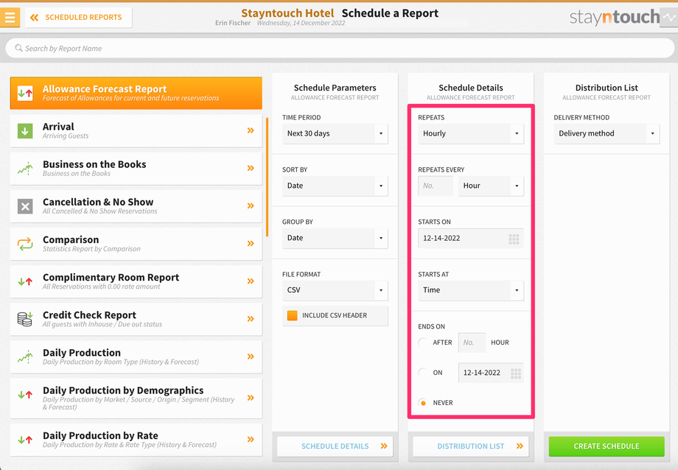The width and height of the screenshot is (678, 470).
Task: Select the Ends On date radio button
Action: pyautogui.click(x=423, y=373)
